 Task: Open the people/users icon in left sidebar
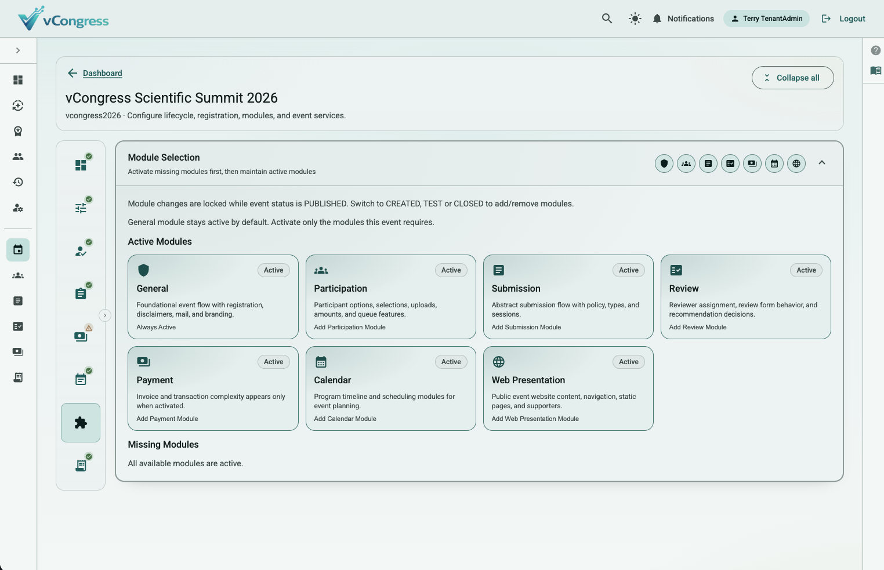click(x=18, y=157)
